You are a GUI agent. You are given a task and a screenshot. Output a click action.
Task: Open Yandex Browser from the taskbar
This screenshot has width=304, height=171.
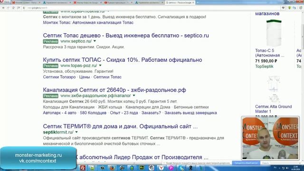coord(161,168)
